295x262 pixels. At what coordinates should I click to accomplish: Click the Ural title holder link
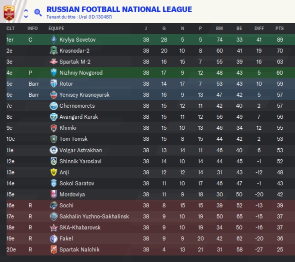[x=83, y=17]
